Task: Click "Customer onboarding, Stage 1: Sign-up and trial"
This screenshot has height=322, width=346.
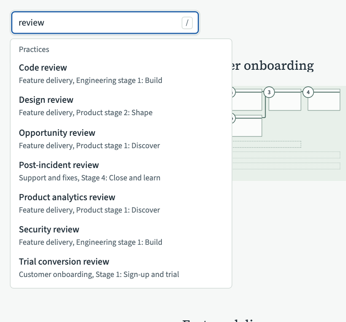Action: [x=99, y=275]
